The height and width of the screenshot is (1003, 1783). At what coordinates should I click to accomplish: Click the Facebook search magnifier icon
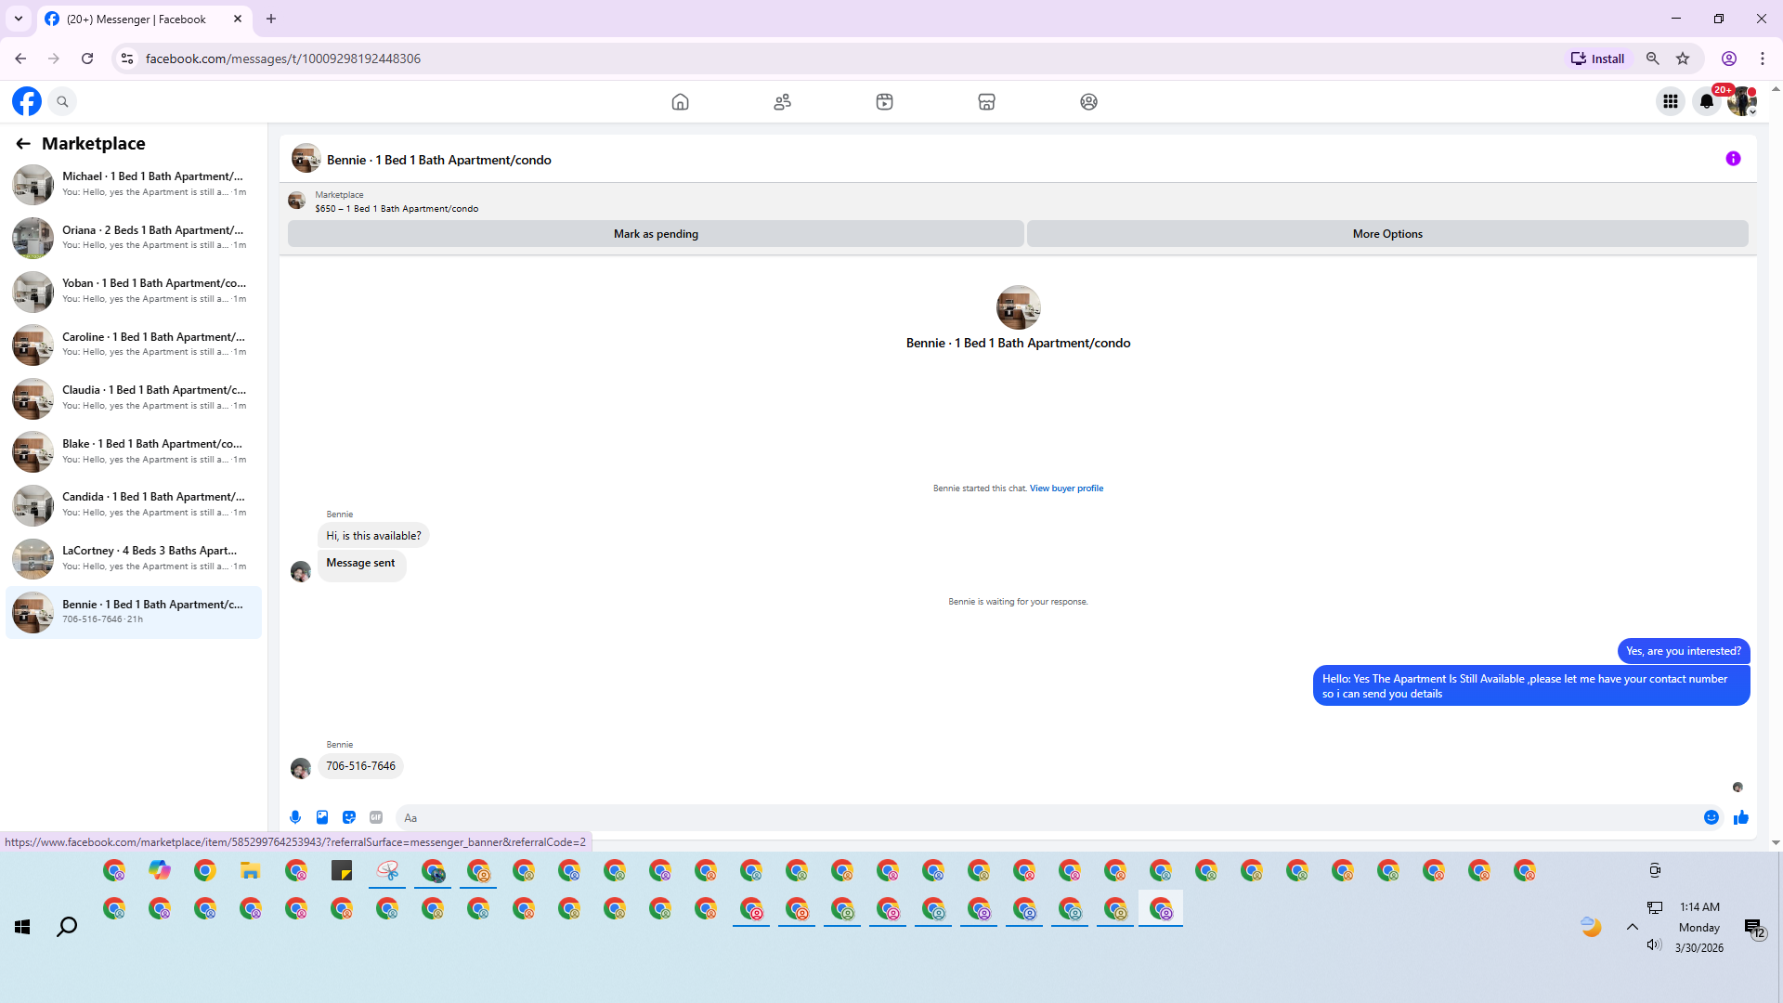coord(62,101)
